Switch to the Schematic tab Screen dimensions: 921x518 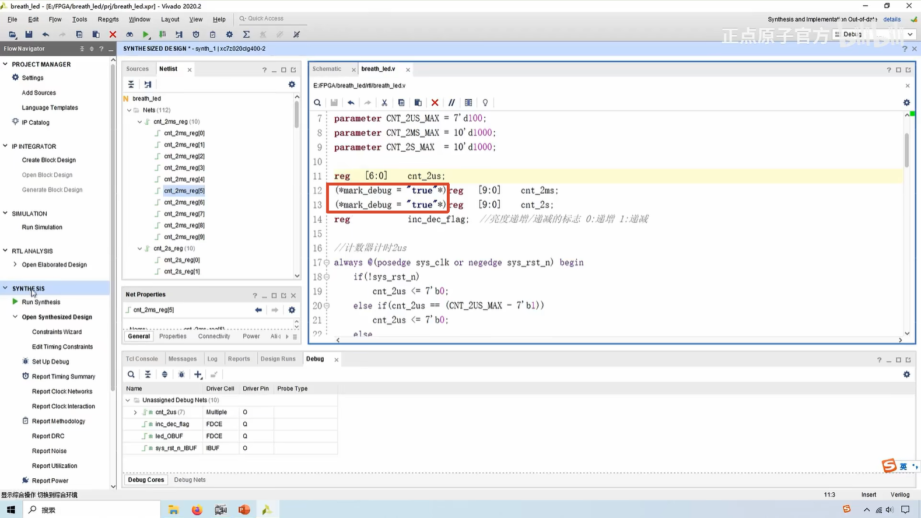click(327, 69)
